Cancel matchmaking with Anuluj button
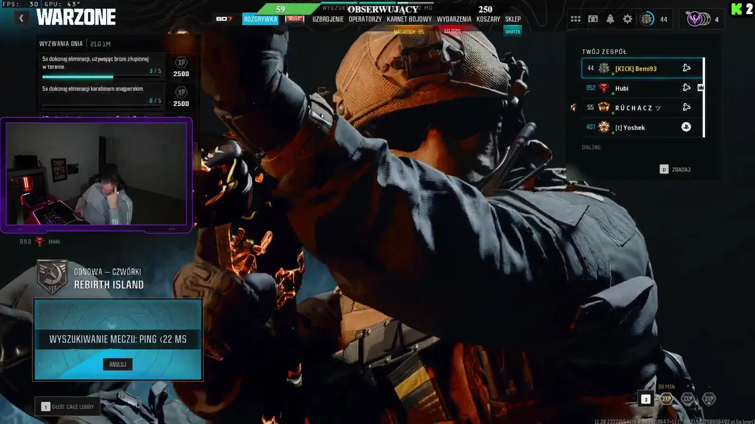The width and height of the screenshot is (755, 424). [x=117, y=365]
